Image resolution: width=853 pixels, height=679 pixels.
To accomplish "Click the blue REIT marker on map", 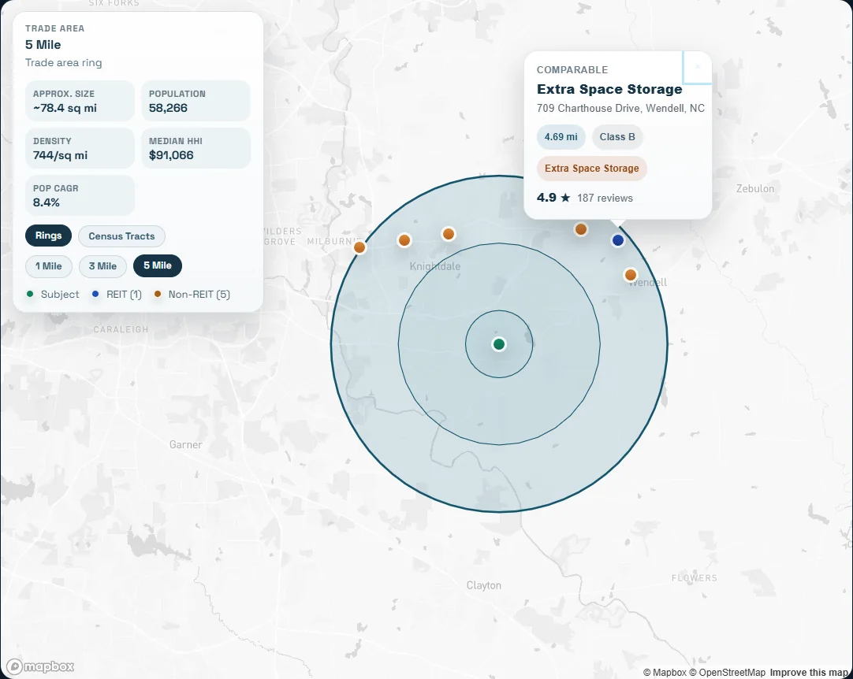I will (x=617, y=240).
